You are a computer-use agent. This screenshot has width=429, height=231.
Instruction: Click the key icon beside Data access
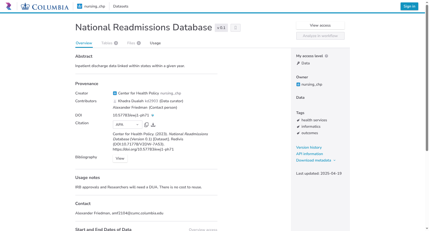tap(298, 63)
